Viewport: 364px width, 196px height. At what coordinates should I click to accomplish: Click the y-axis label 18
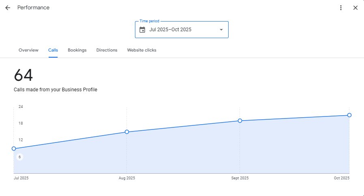pos(21,123)
